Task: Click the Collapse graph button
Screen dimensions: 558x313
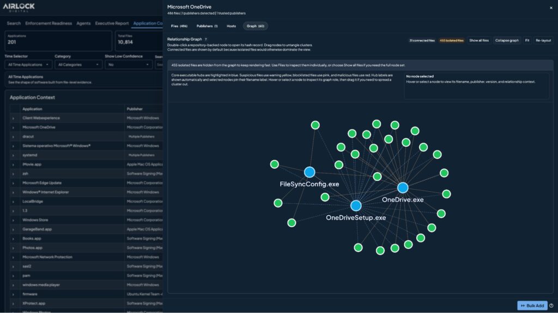Action: pyautogui.click(x=507, y=40)
